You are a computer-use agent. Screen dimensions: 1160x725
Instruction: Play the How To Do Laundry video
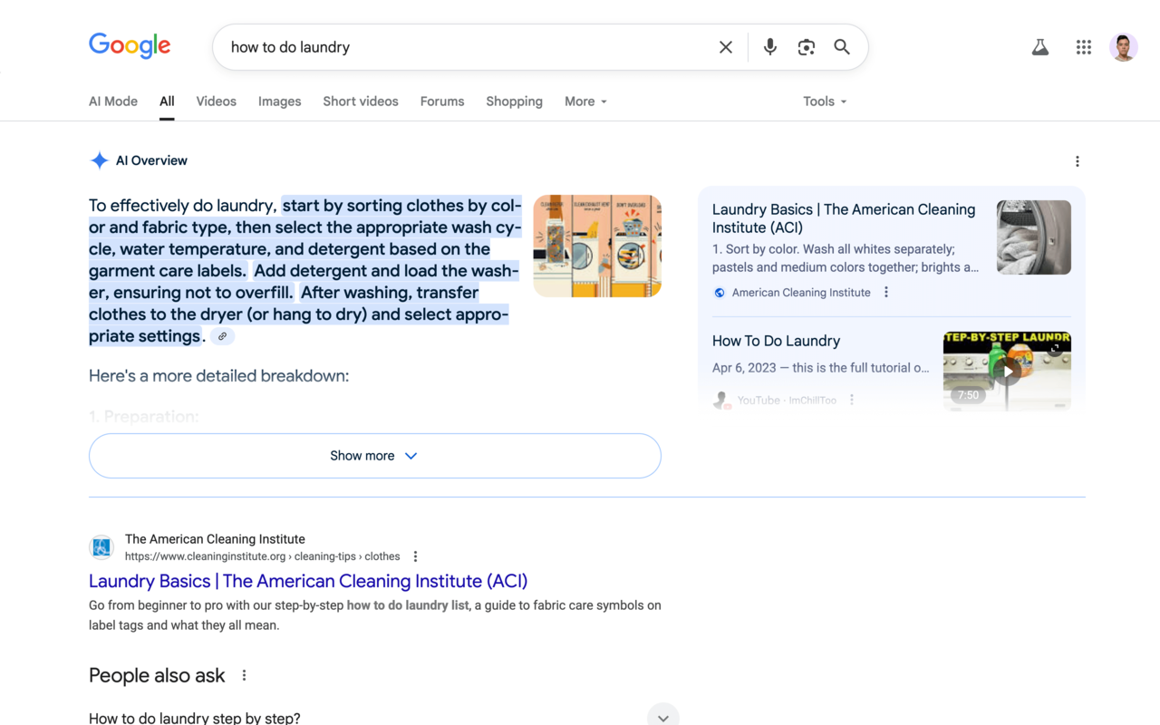coord(1007,371)
